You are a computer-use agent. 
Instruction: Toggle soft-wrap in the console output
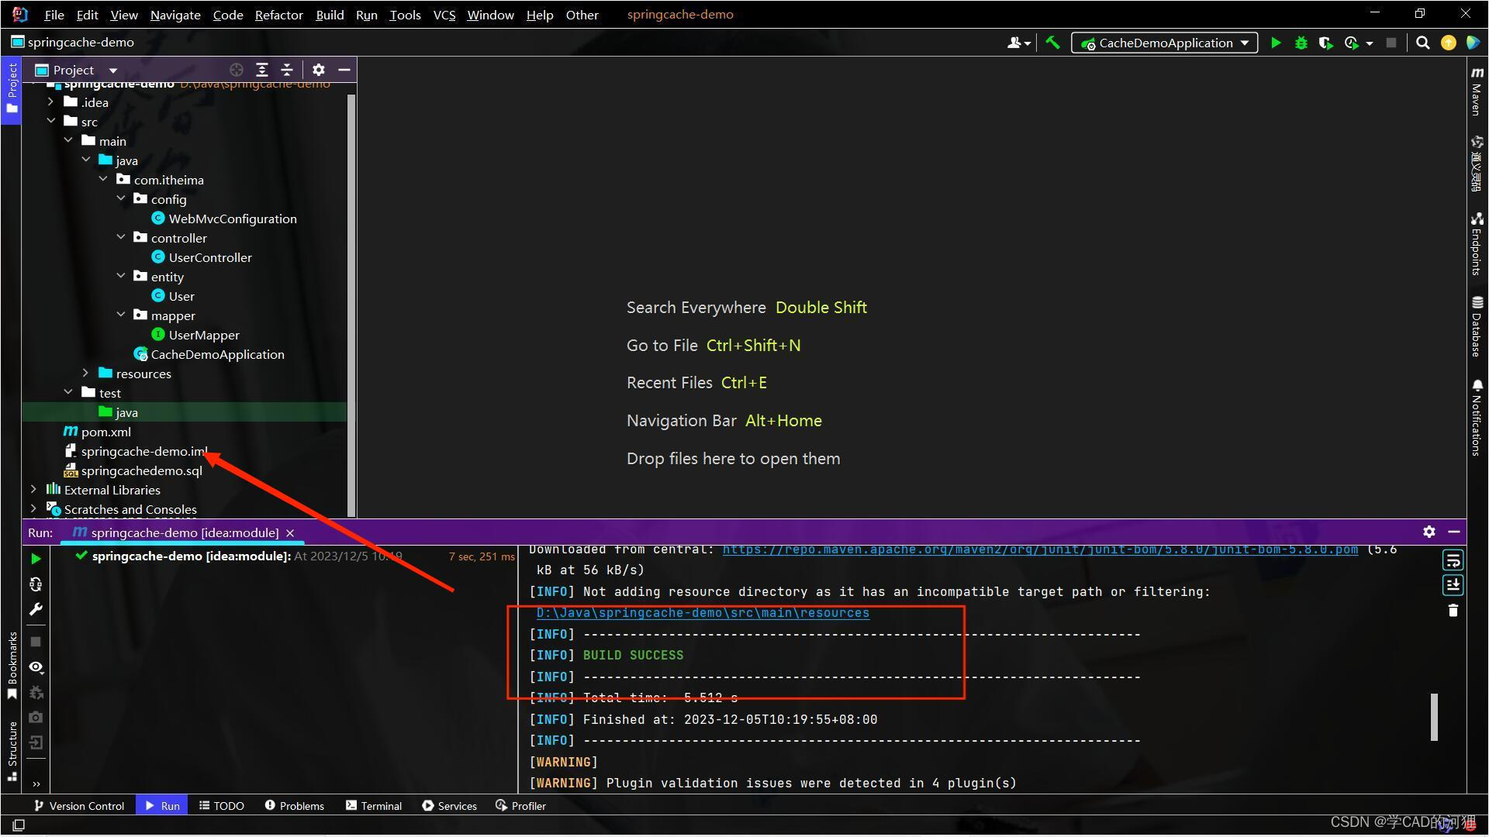pos(1453,560)
